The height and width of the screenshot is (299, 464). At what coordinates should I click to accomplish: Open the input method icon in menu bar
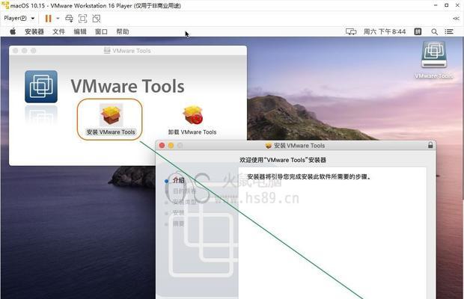point(418,31)
